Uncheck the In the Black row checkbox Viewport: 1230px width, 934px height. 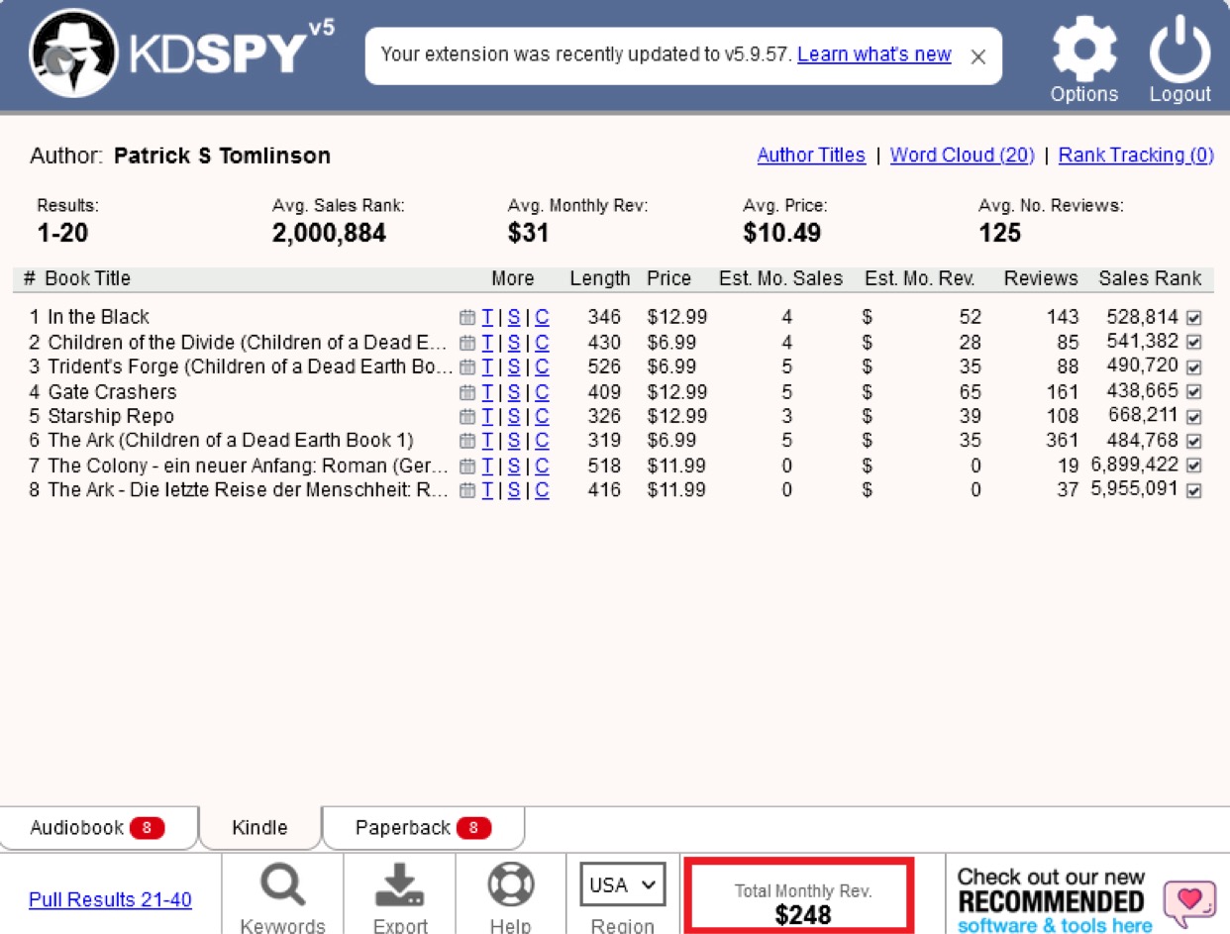(x=1193, y=318)
